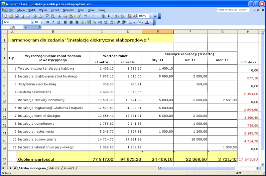Select cell 'Centrala telefoniczna'
Viewport: 266px width, 176px height.
[x=53, y=92]
